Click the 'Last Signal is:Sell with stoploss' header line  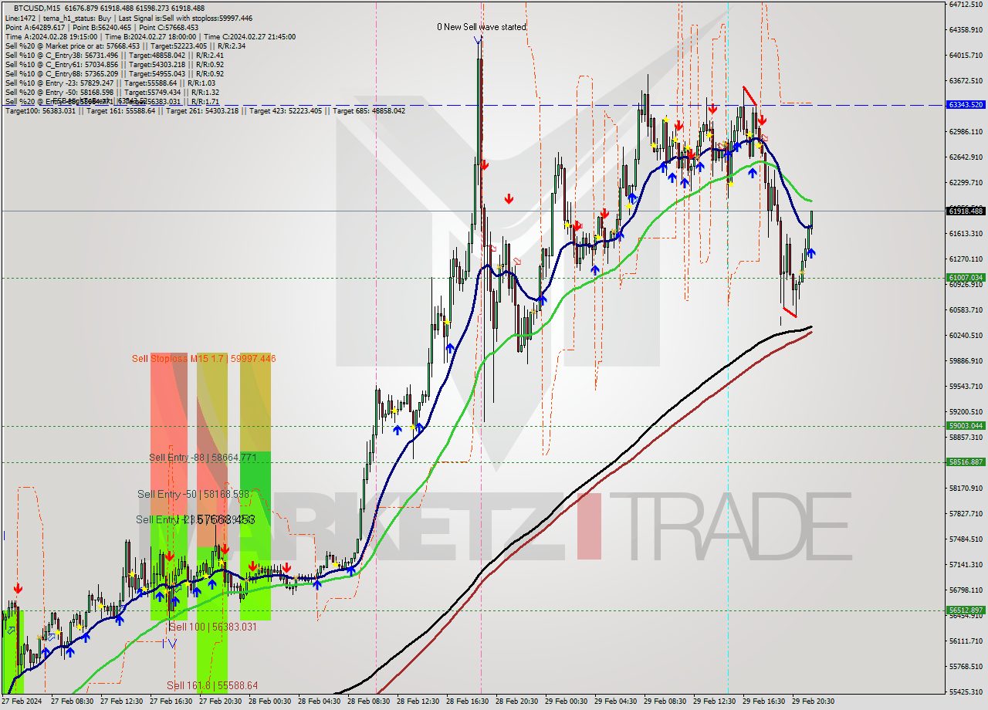128,18
